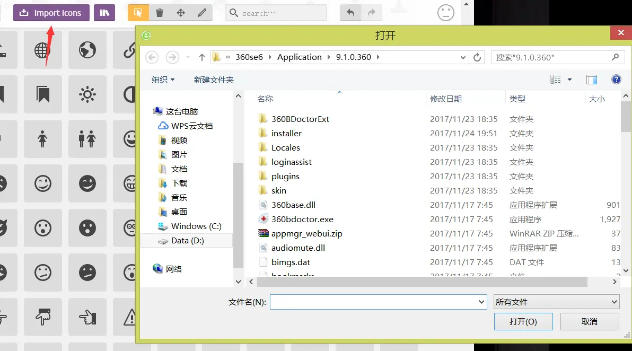Select the filled winking smiley icon

[87, 183]
